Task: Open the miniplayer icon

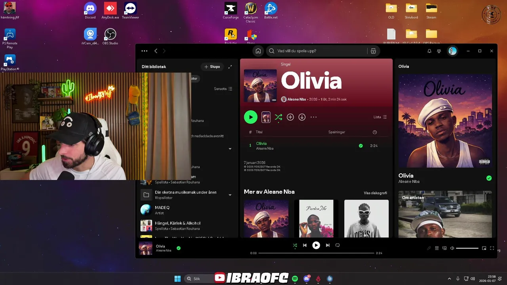Action: 484,248
